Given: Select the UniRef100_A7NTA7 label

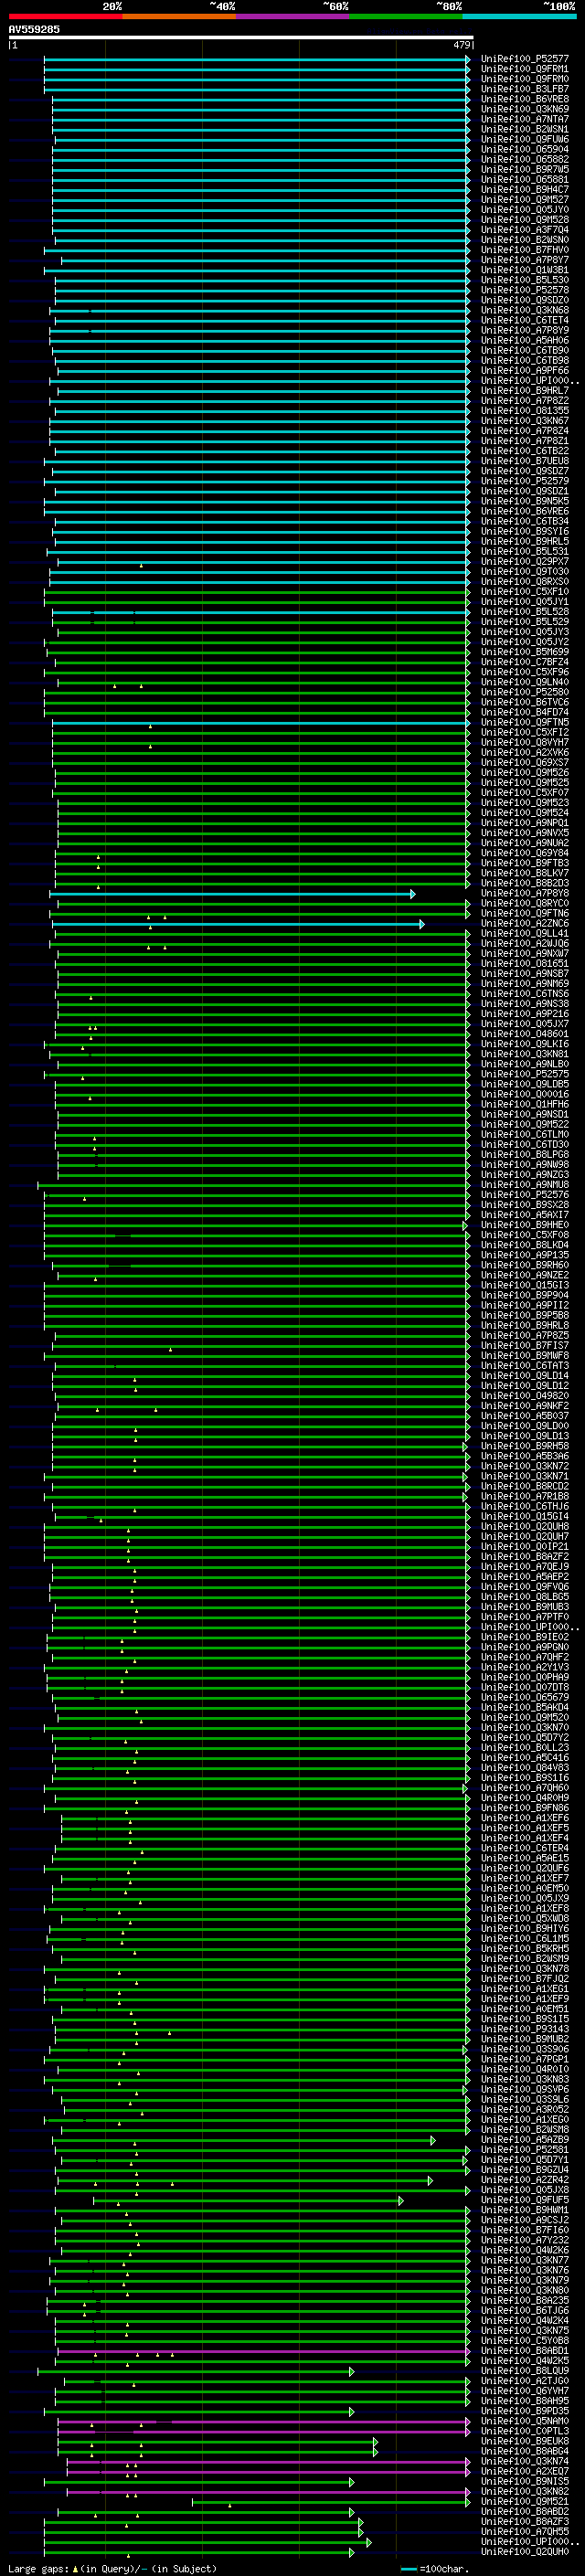Looking at the screenshot, I should pos(525,119).
